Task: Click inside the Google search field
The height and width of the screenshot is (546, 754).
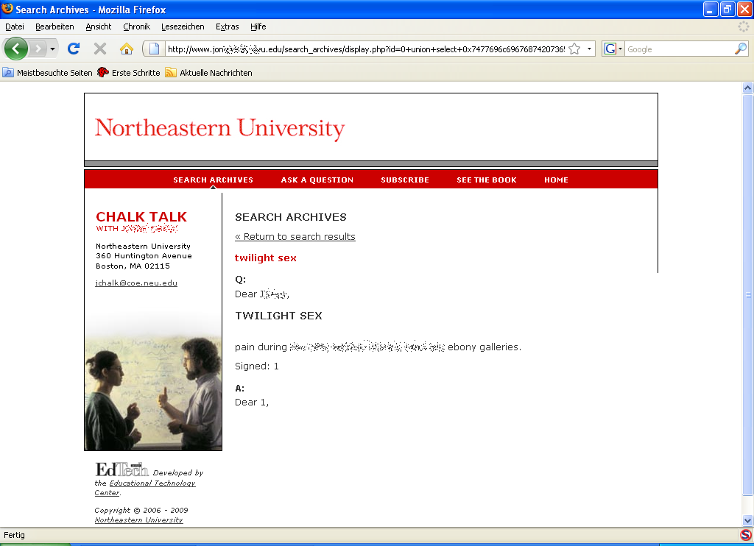Action: (677, 49)
